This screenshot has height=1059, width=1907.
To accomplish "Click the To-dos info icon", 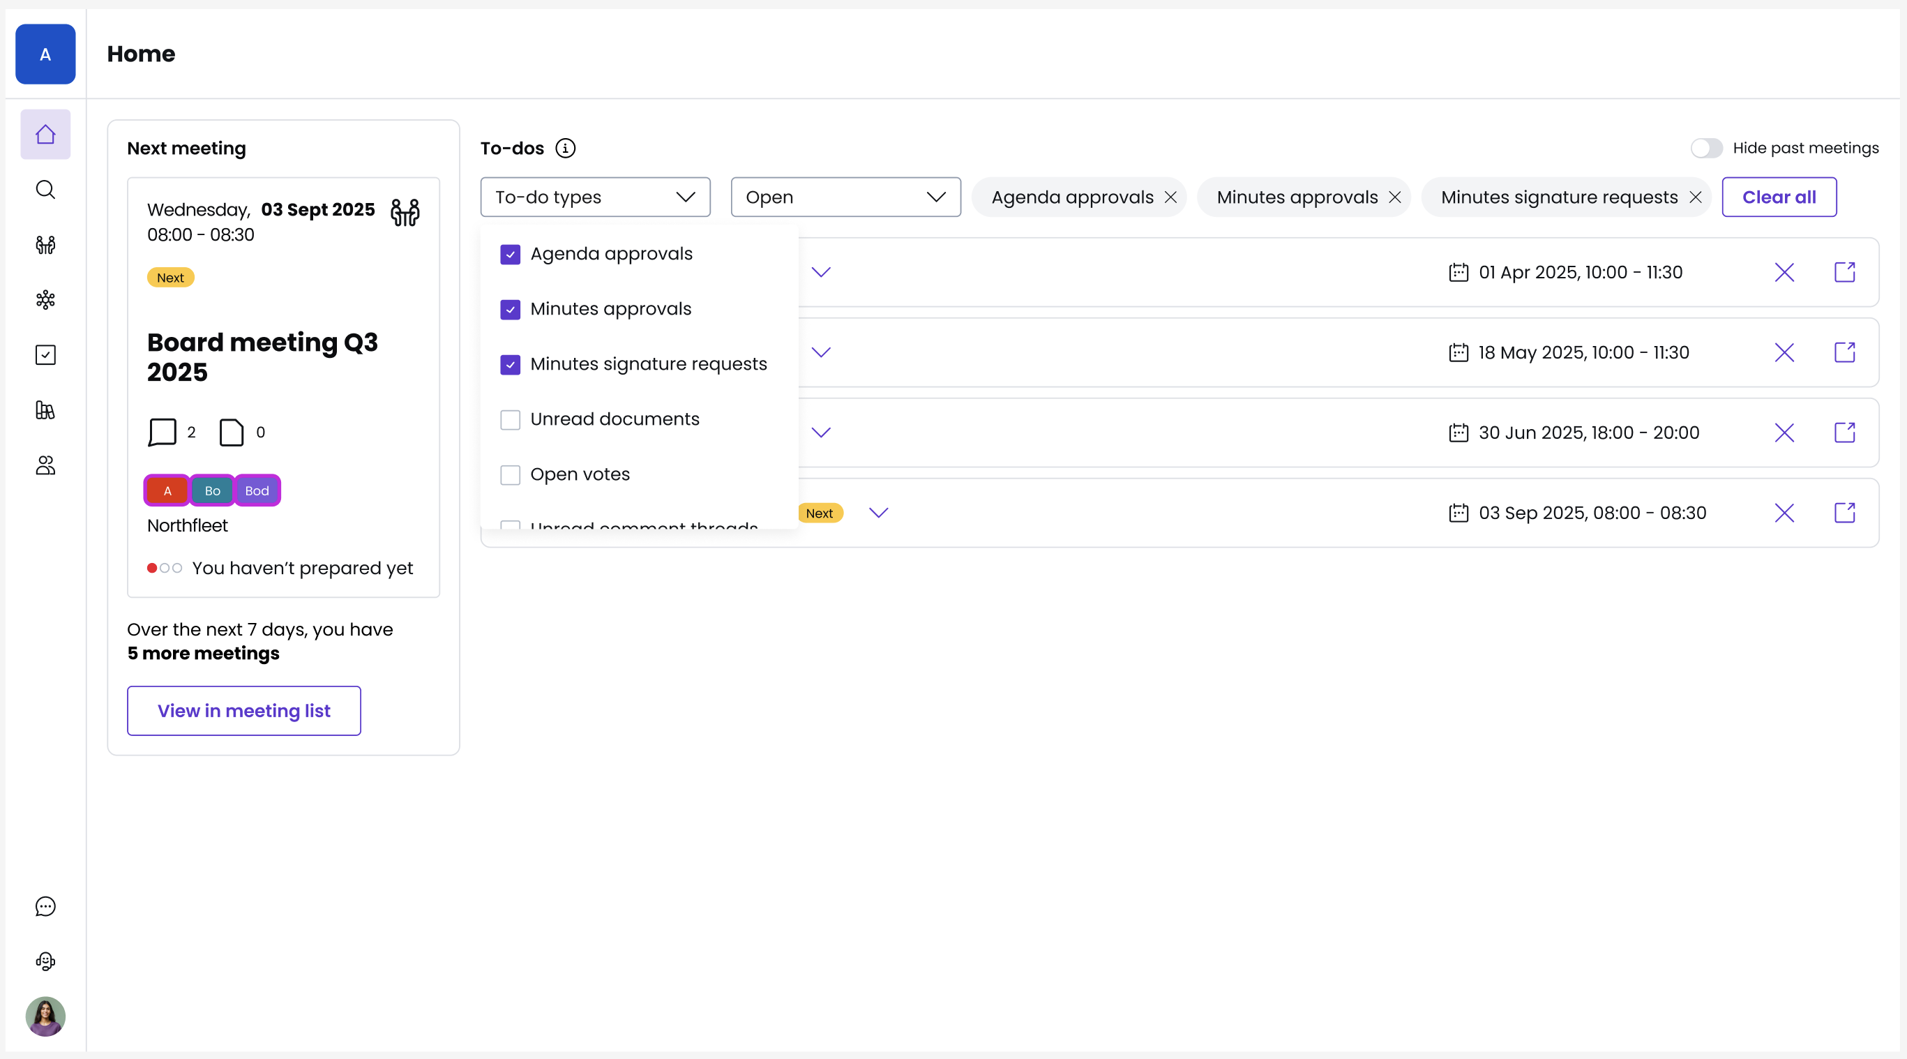I will (566, 148).
